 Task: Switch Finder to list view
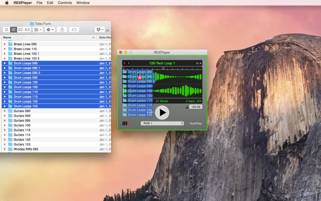coord(13,30)
